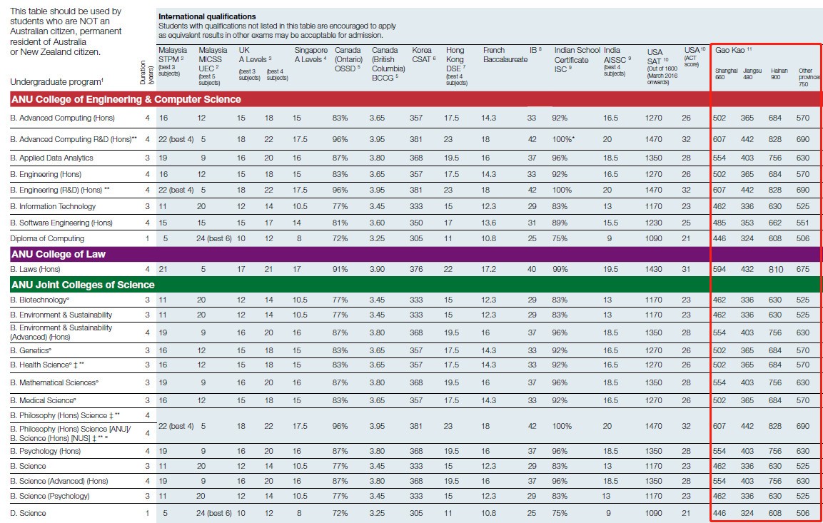Click the "1430" SAT value in B. Laws row

coord(654,269)
